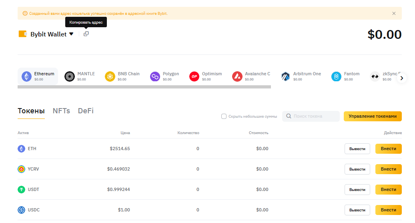
Task: Open the Bybit Wallet dropdown arrow
Action: click(71, 34)
